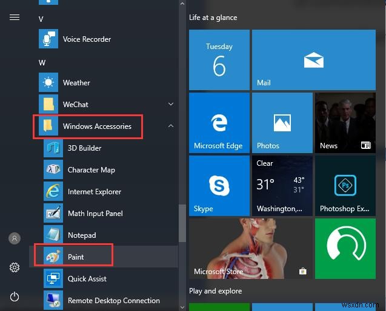Click the Windows Accessories folder icon
Image resolution: width=386 pixels, height=311 pixels.
coord(48,126)
